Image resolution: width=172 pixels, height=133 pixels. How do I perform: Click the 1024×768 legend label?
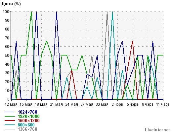coord(27,112)
